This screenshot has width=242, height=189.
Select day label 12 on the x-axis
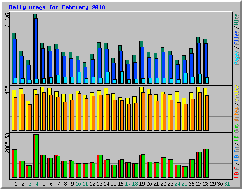pyautogui.click(x=92, y=184)
